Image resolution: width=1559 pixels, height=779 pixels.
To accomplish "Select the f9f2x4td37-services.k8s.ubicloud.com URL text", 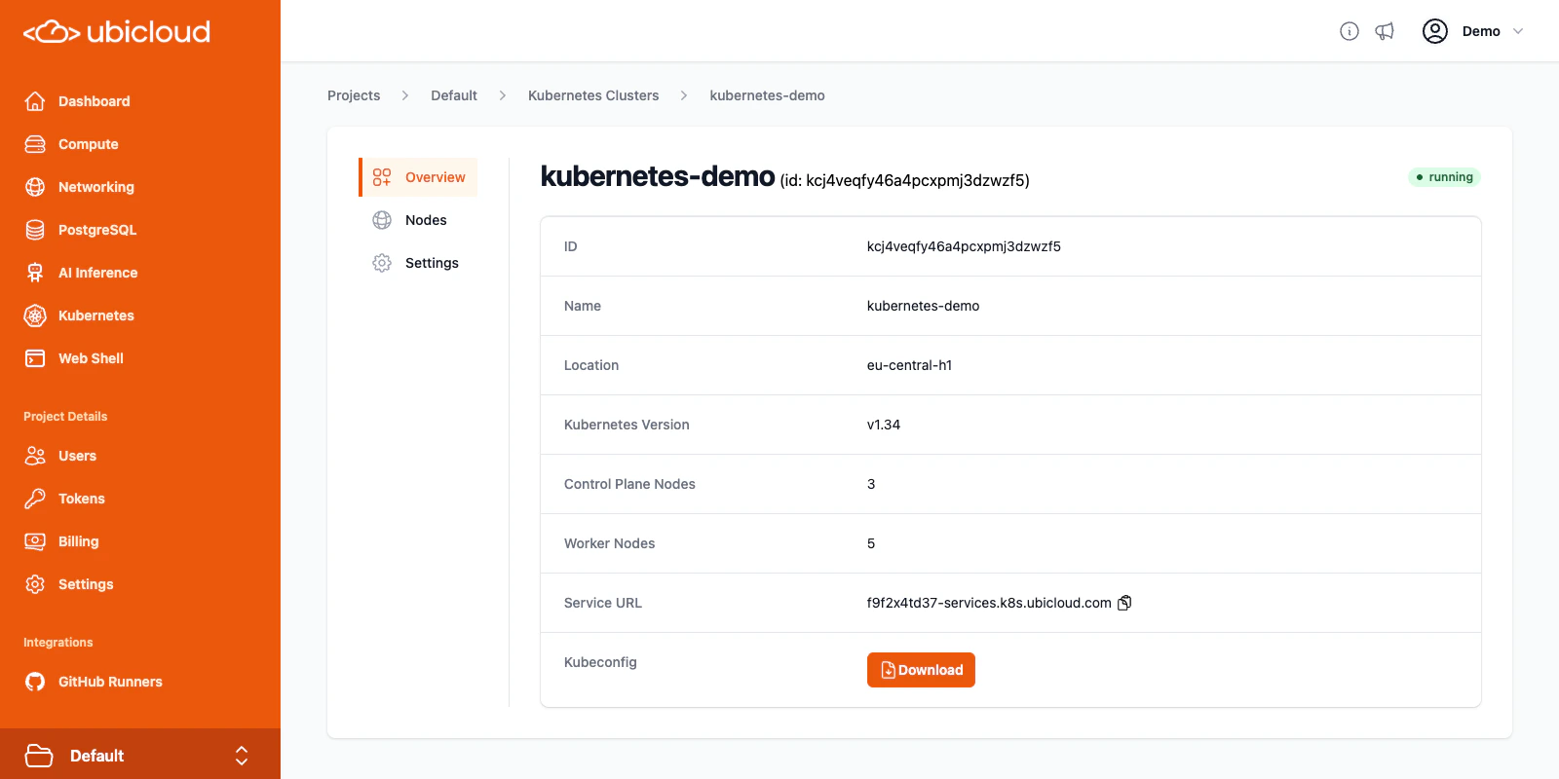I will point(989,603).
